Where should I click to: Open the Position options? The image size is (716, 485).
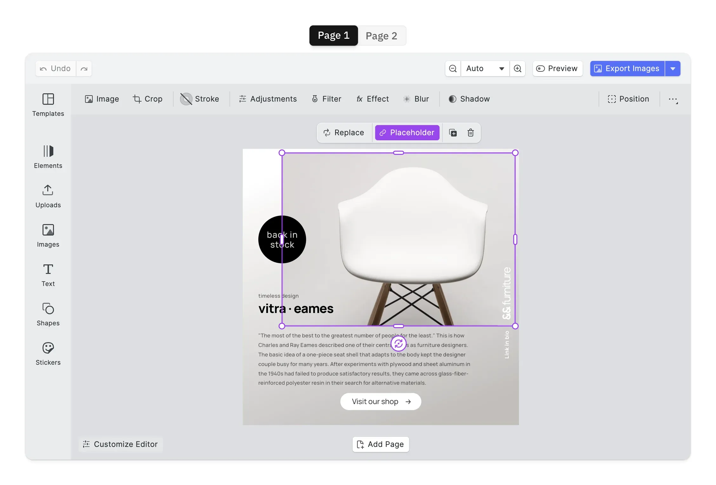click(628, 99)
